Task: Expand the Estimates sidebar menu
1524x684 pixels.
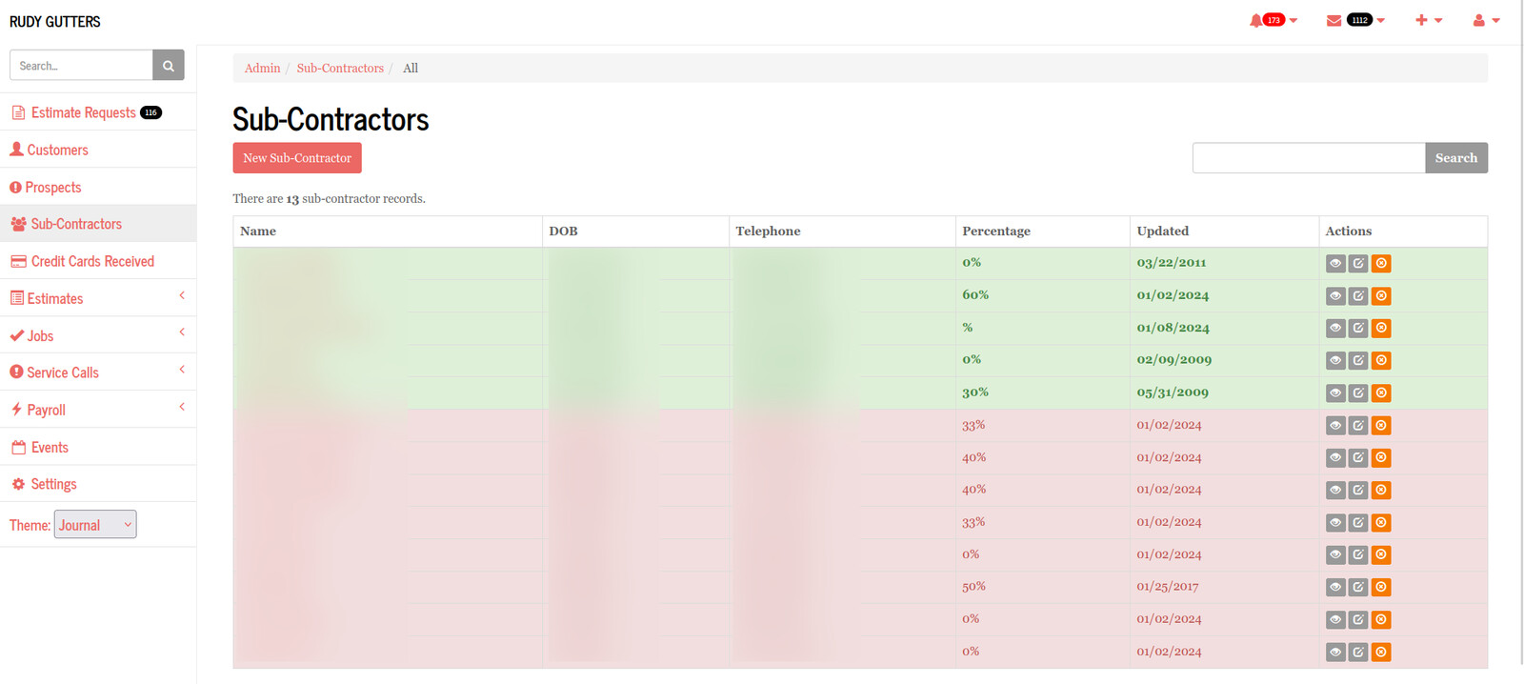Action: [98, 298]
